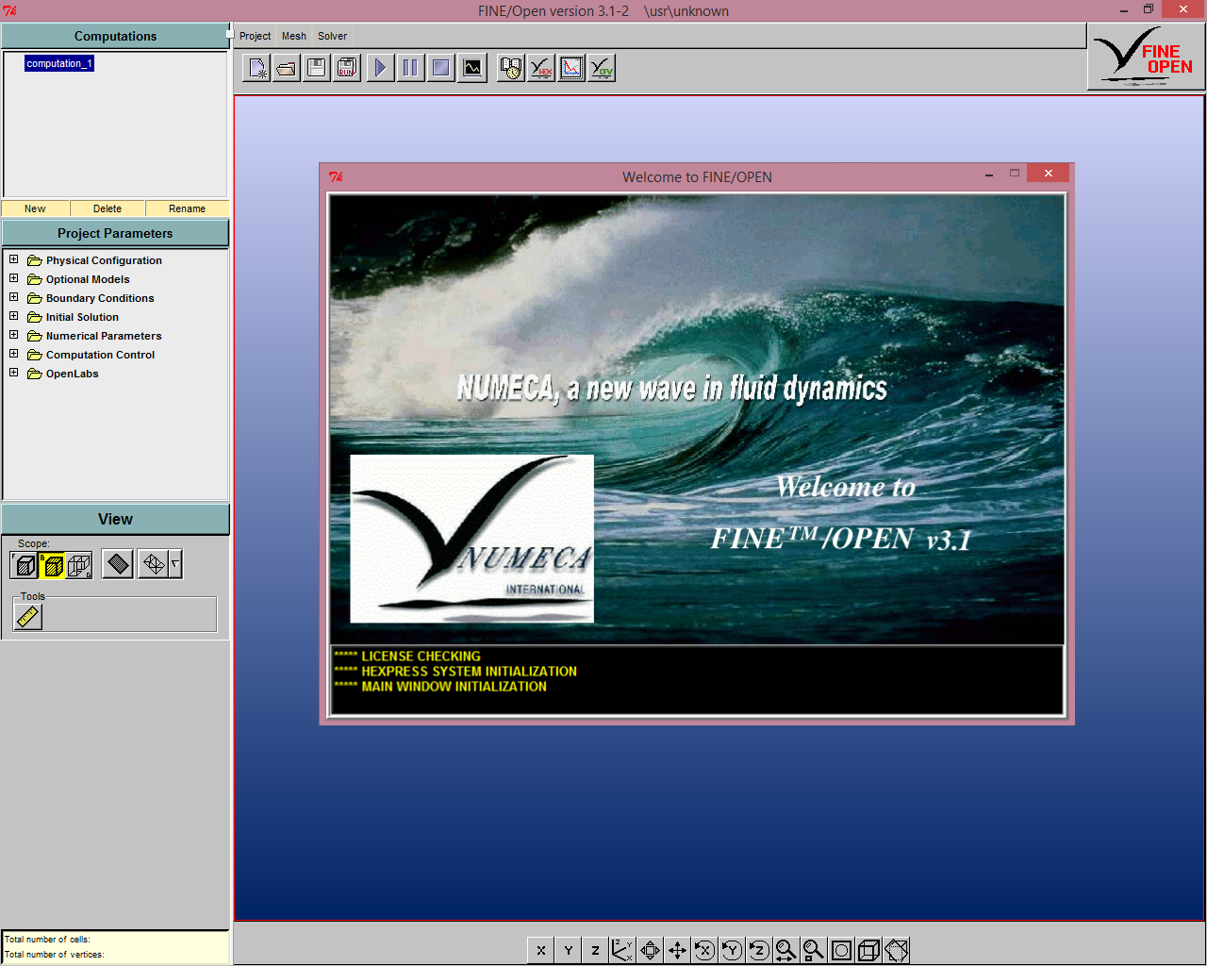Click the FINE OPEN logo at top right

(x=1146, y=57)
